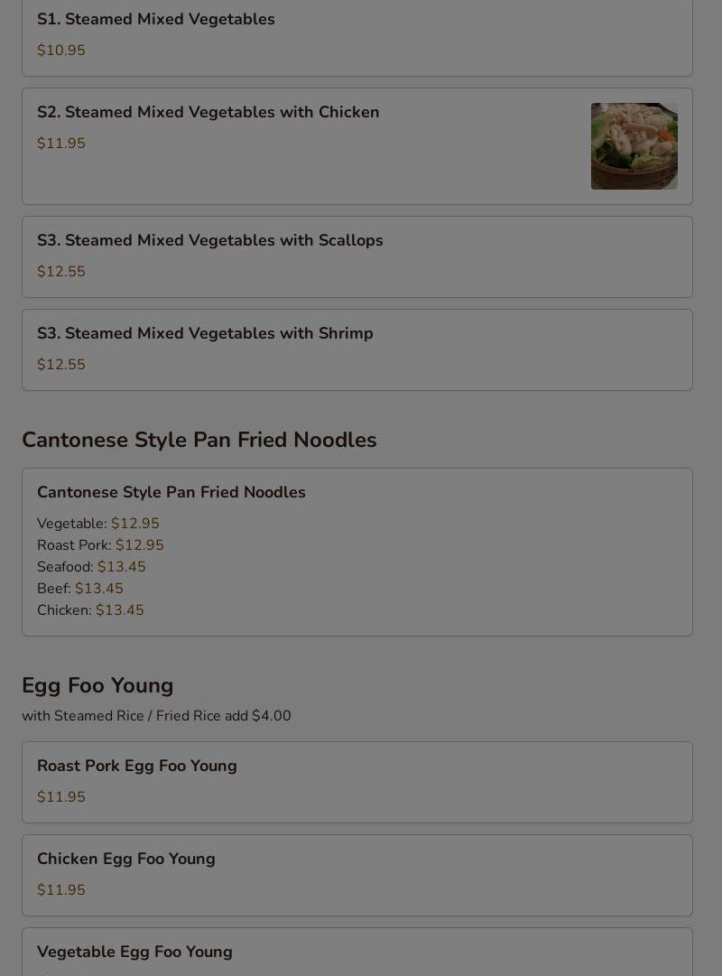
Task: Choose Roast Pork Egg Foo Young
Action: 357,783
